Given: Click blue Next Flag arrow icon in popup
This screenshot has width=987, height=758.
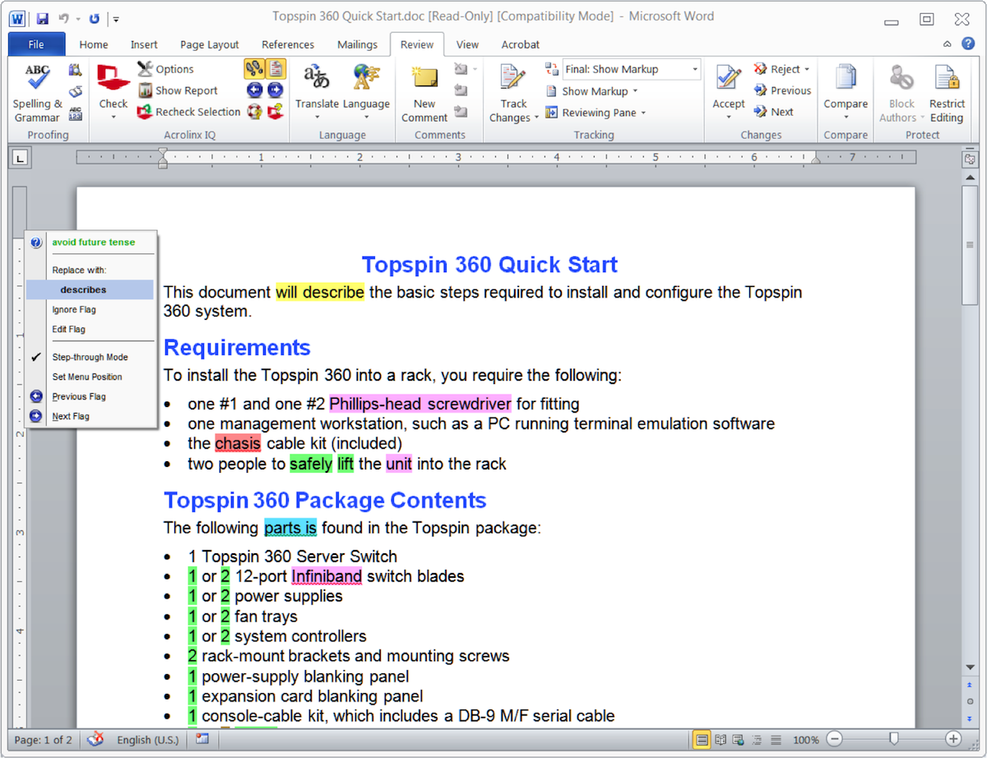Looking at the screenshot, I should coord(36,416).
